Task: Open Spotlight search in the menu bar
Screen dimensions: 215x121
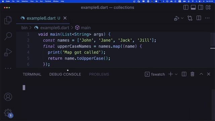Action: [197, 1]
